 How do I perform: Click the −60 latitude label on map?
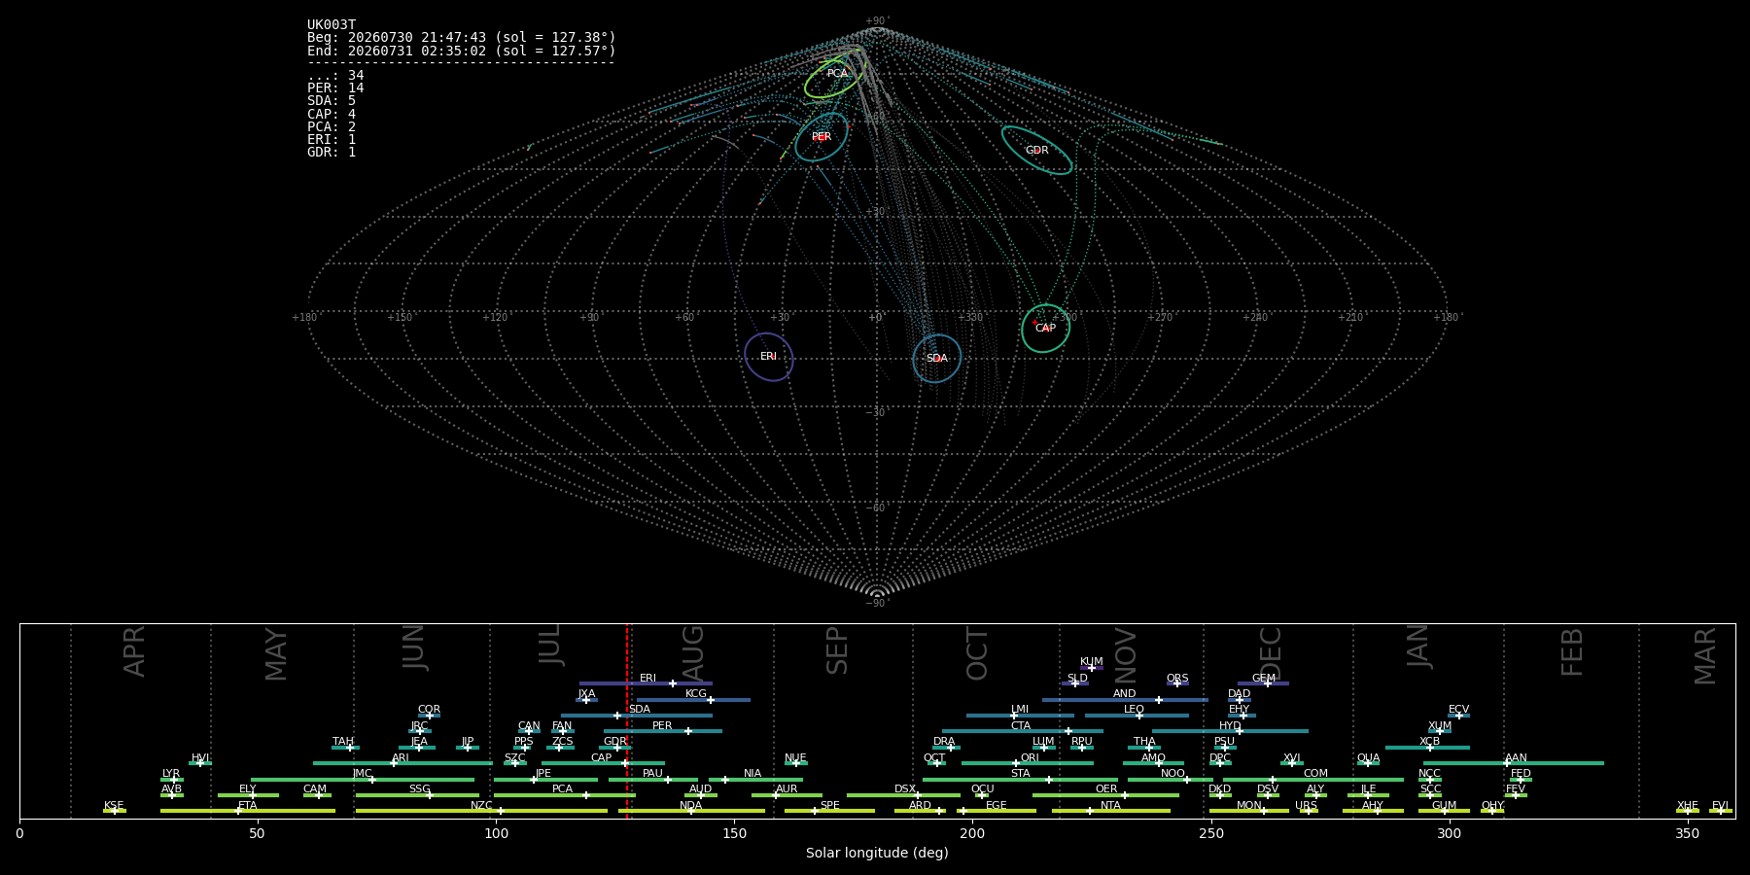[x=877, y=508]
